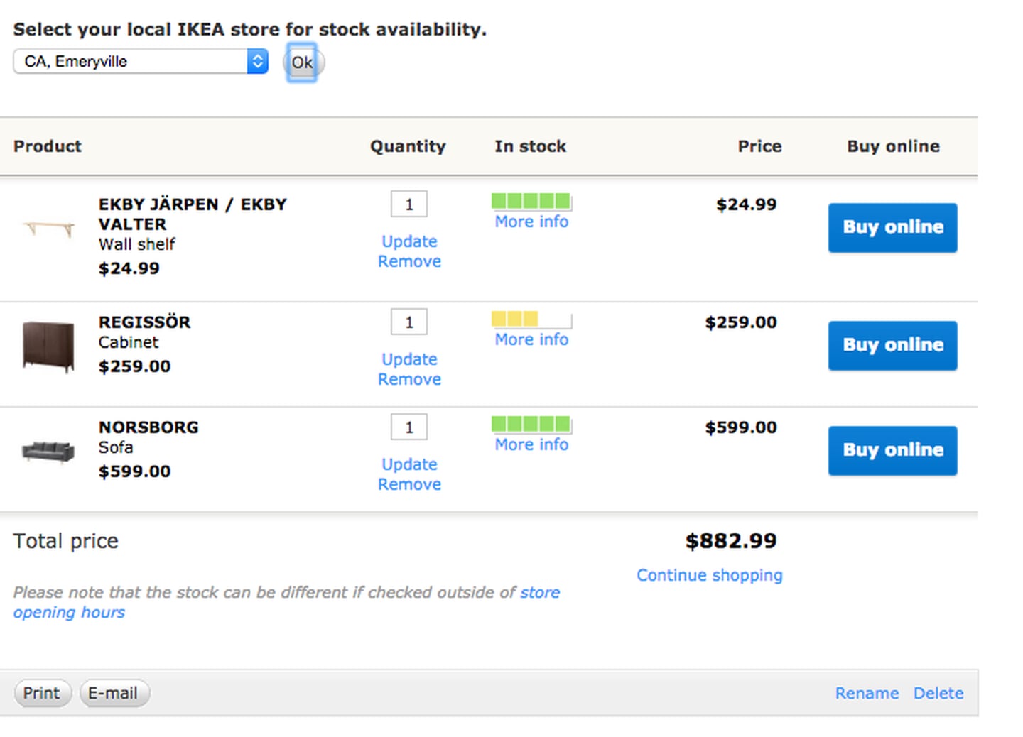Buy the NORSBORG sofa online

(892, 451)
